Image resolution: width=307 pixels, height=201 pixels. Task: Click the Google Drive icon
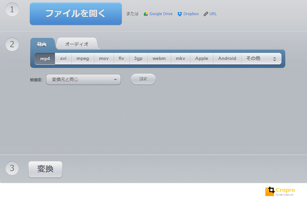pos(146,14)
